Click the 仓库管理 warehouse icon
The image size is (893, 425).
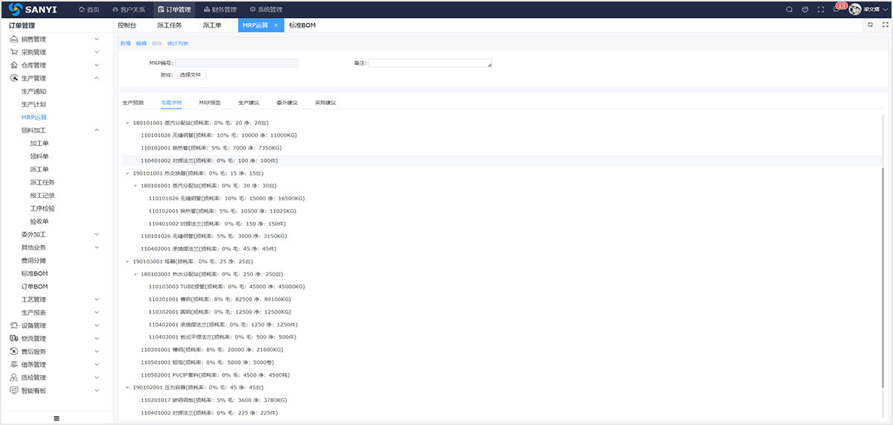point(14,65)
